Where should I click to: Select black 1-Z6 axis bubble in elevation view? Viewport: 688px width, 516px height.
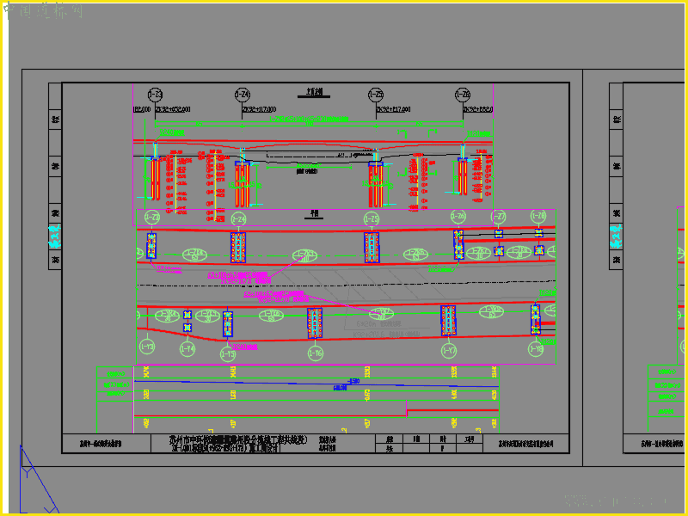point(463,95)
